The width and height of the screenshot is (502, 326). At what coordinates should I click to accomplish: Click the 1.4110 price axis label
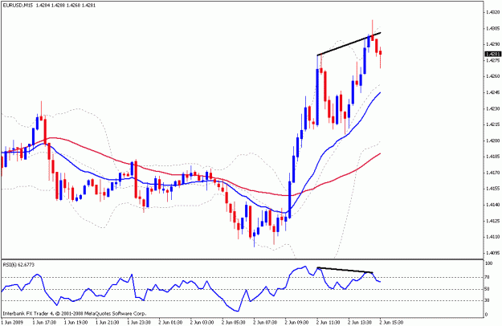(x=492, y=237)
